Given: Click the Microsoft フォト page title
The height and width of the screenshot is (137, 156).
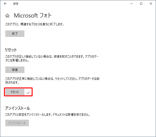Looking at the screenshot, I should [x=33, y=16].
